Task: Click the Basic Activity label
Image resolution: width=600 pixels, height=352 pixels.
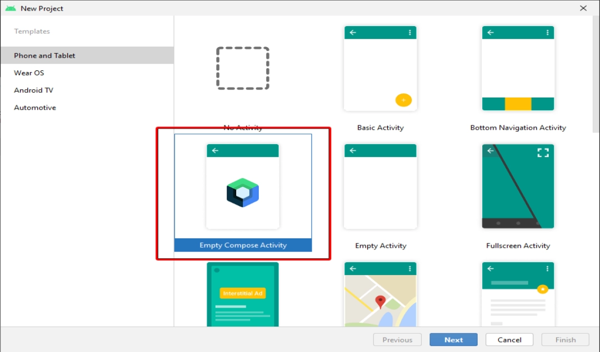Action: pyautogui.click(x=381, y=127)
